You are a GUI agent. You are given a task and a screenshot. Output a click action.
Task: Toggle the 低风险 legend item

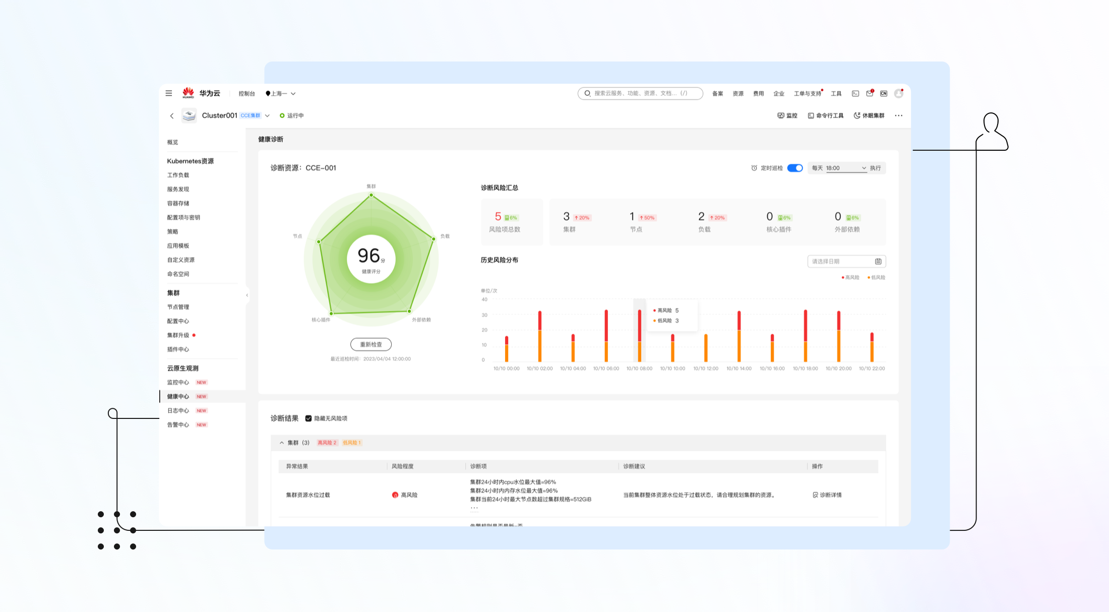[x=876, y=277]
